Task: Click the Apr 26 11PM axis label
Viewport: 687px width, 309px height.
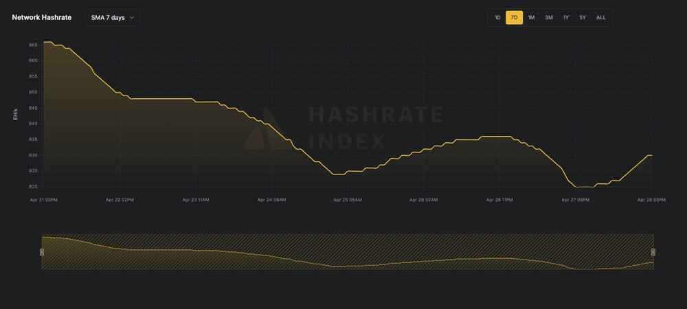Action: pos(499,200)
